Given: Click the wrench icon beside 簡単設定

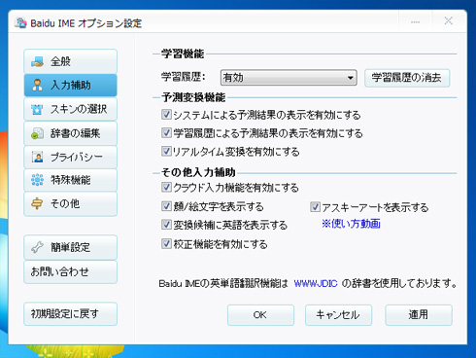Looking at the screenshot, I should pos(37,247).
